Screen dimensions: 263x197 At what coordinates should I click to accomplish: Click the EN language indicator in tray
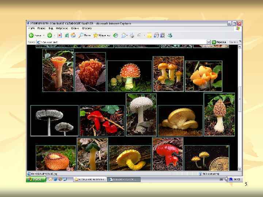click(x=221, y=179)
